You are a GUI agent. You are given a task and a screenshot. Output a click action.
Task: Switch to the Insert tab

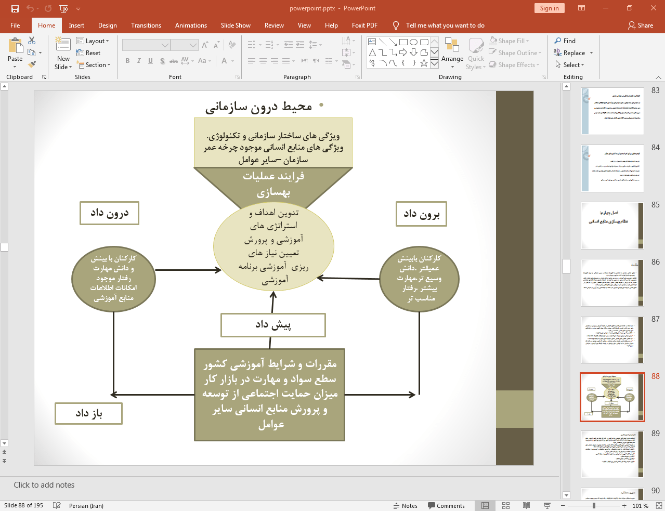76,25
